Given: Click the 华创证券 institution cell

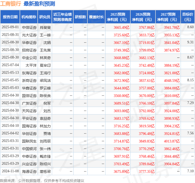Looking at the screenshot, I should pyautogui.click(x=29, y=134).
